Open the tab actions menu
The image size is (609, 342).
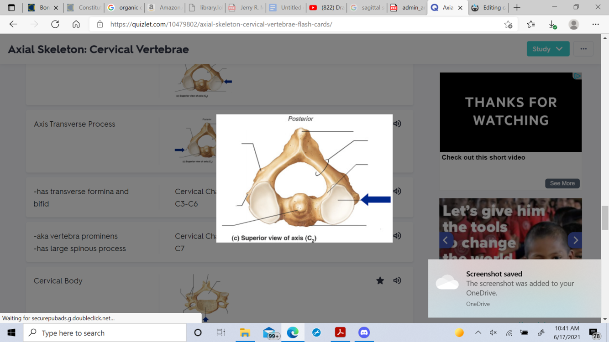11,7
